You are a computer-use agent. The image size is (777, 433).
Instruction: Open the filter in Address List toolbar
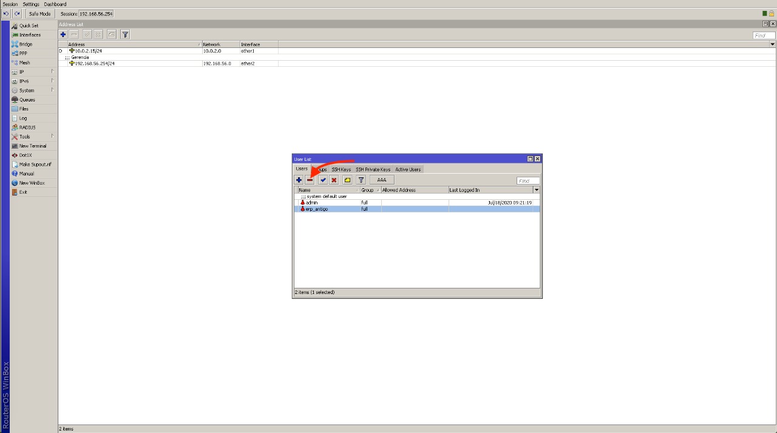pyautogui.click(x=125, y=35)
